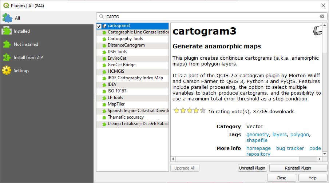329x183 pixels.
Task: Click the description scrollbar down arrow
Action: [x=325, y=154]
